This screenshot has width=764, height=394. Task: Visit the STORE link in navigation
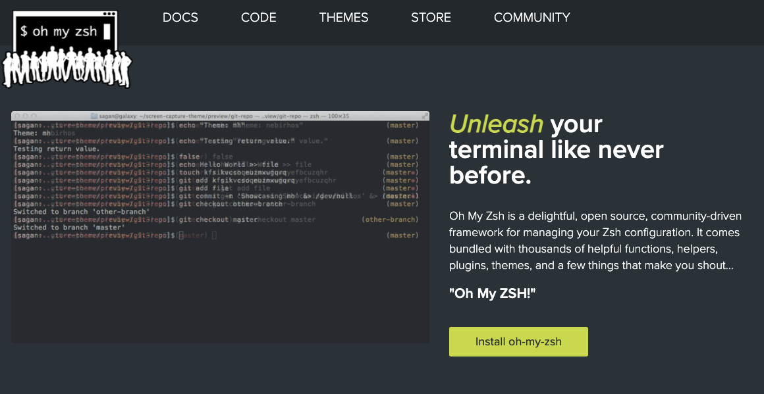pyautogui.click(x=431, y=18)
